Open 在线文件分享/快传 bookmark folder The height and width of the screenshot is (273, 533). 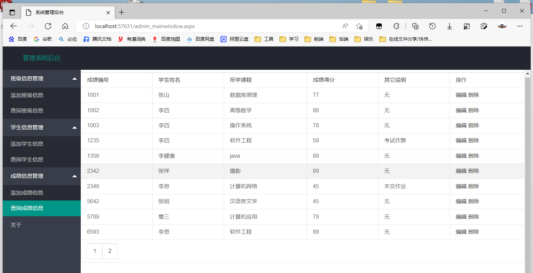click(406, 39)
